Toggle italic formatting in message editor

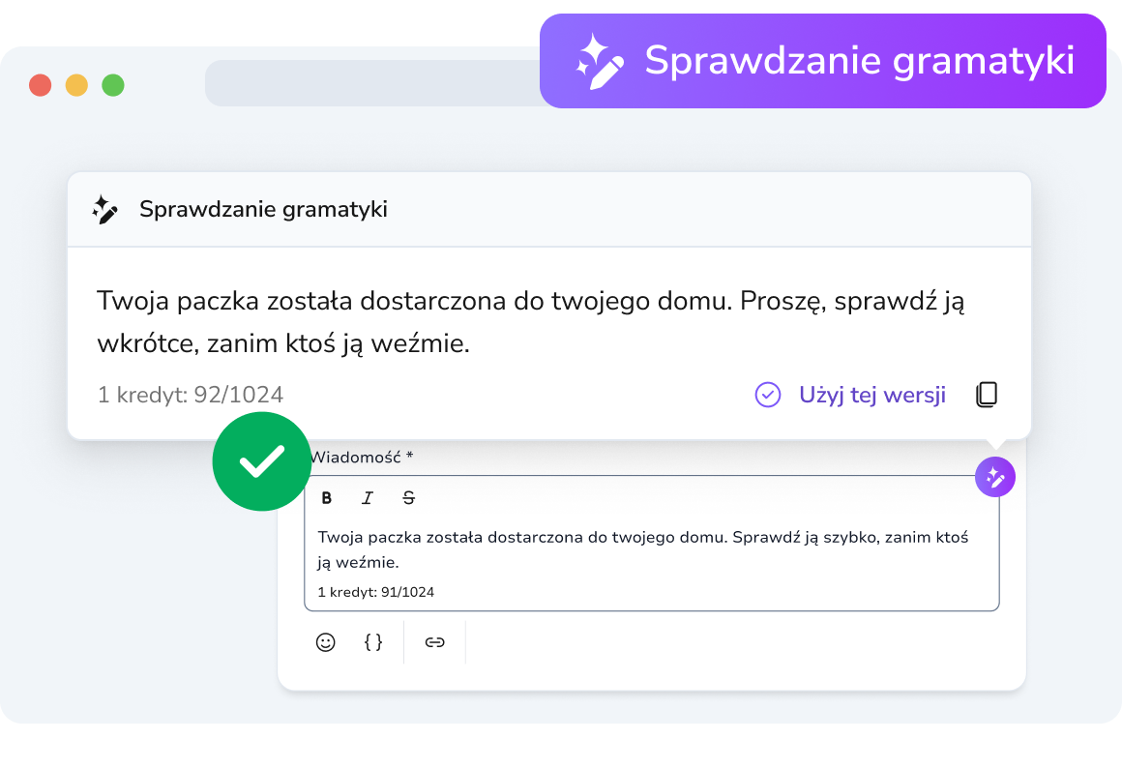pyautogui.click(x=368, y=498)
